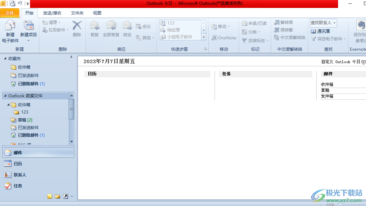Click the Customize Outlook Today (自定义 Outlook 今日) link
Viewport: 366px width, 206px height.
coord(344,62)
